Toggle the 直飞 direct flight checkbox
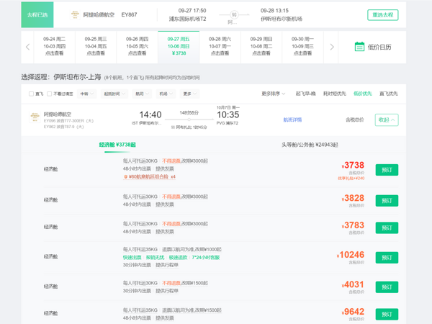 pyautogui.click(x=31, y=94)
